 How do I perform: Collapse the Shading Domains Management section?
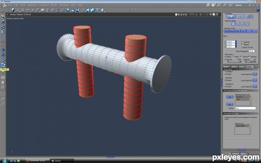[224, 91]
